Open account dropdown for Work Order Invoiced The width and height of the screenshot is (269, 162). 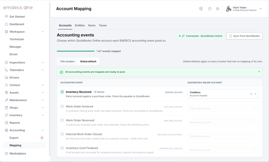coord(223,109)
